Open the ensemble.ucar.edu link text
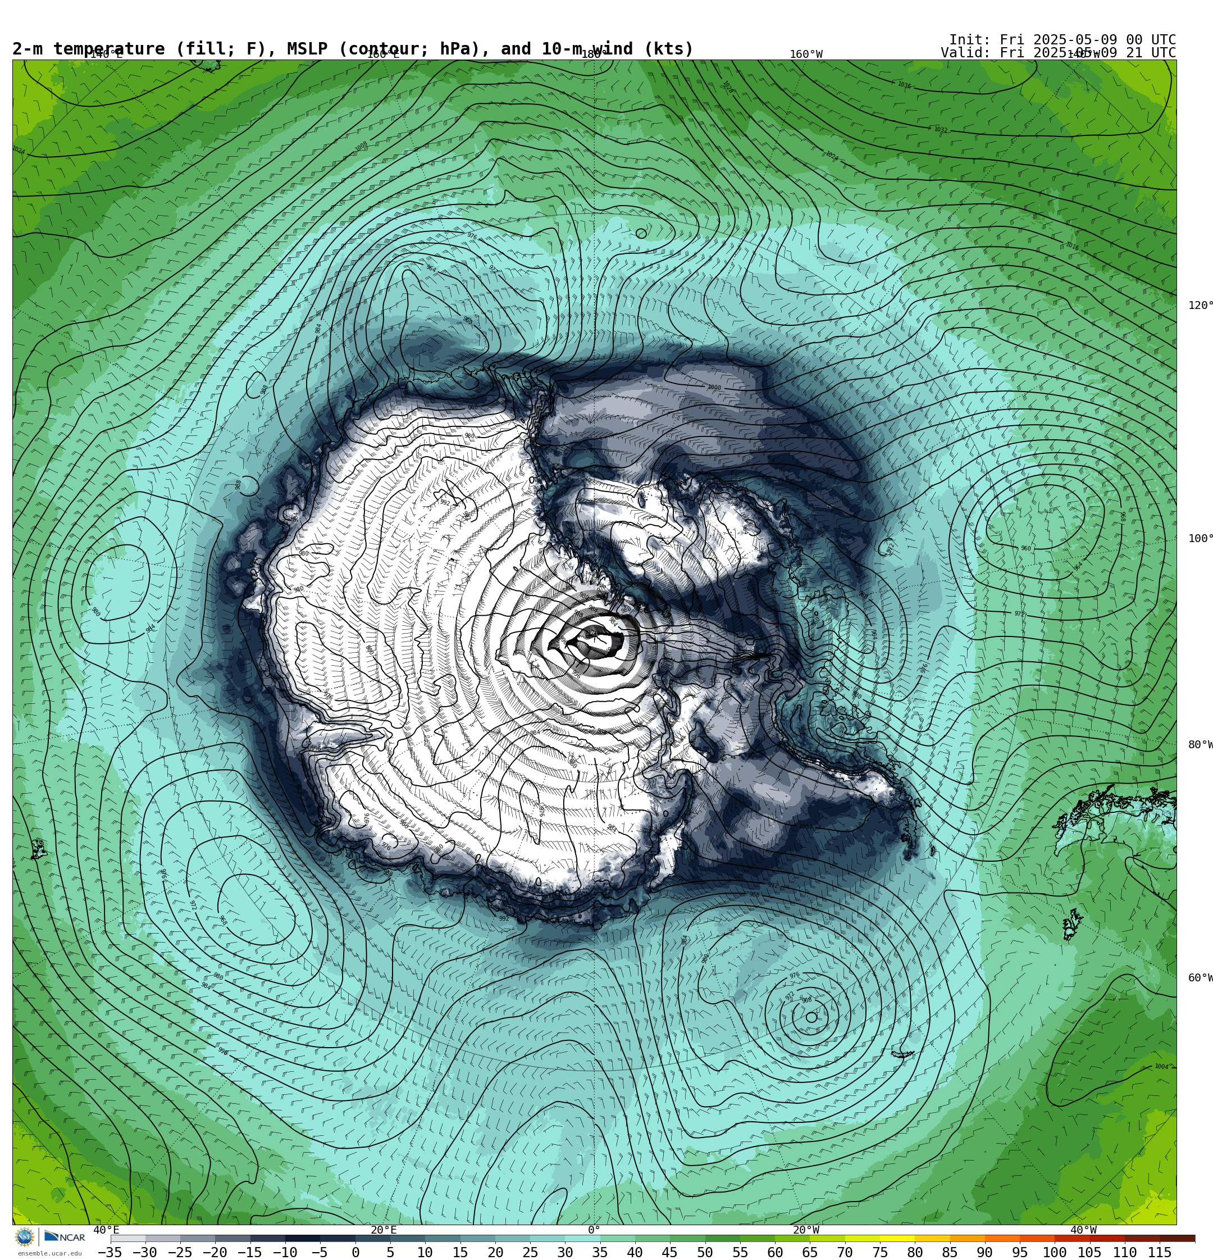Image resolution: width=1213 pixels, height=1260 pixels. (x=49, y=1254)
